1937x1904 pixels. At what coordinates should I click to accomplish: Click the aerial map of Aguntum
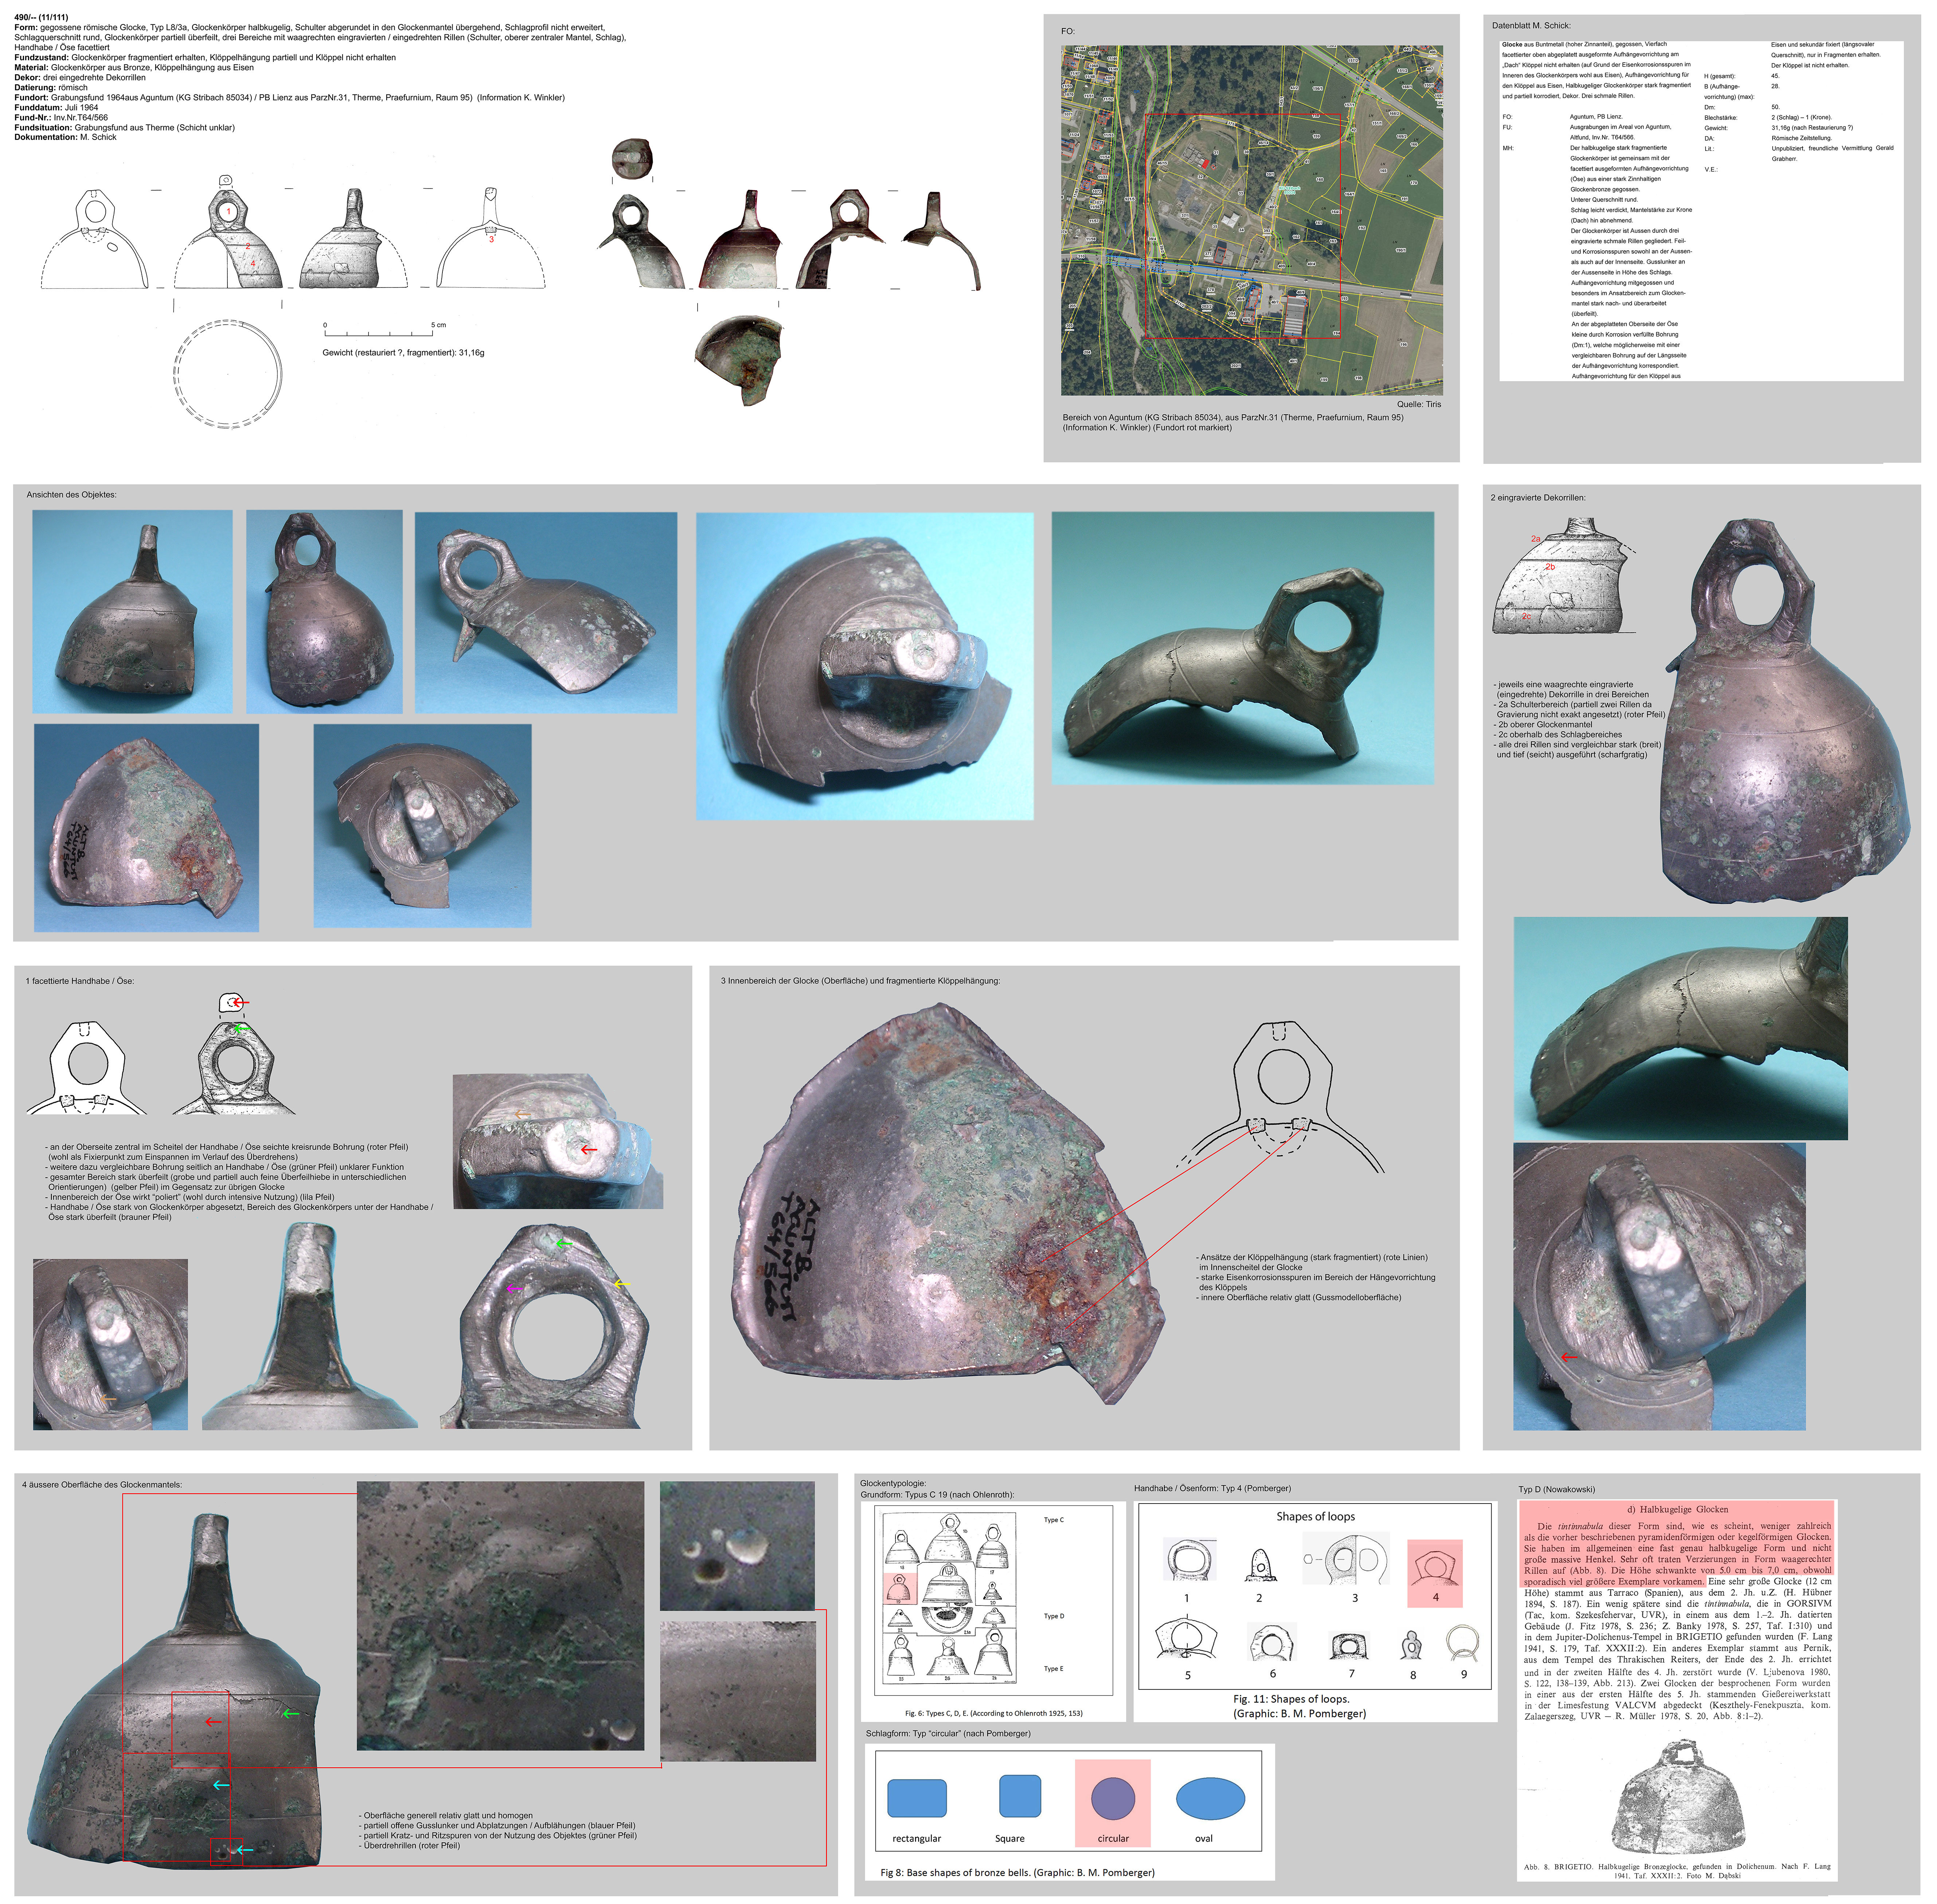[x=1251, y=220]
